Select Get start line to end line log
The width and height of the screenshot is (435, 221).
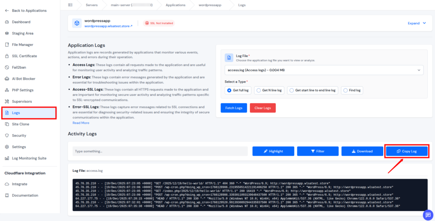click(313, 90)
